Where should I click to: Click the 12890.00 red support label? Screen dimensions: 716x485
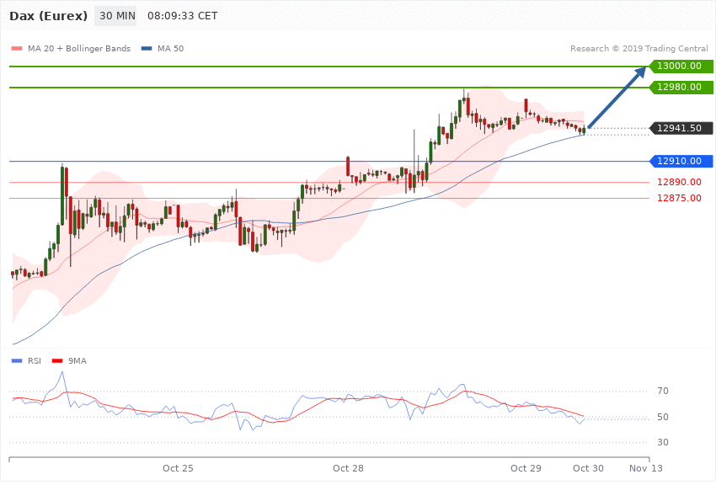pos(679,182)
